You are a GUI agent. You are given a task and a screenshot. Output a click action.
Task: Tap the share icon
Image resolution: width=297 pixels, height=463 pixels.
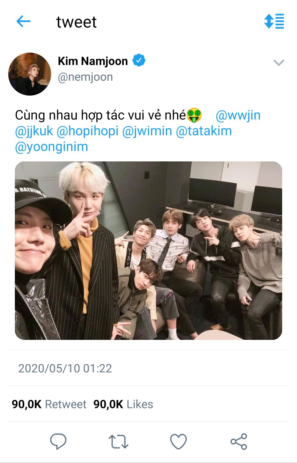click(x=239, y=442)
